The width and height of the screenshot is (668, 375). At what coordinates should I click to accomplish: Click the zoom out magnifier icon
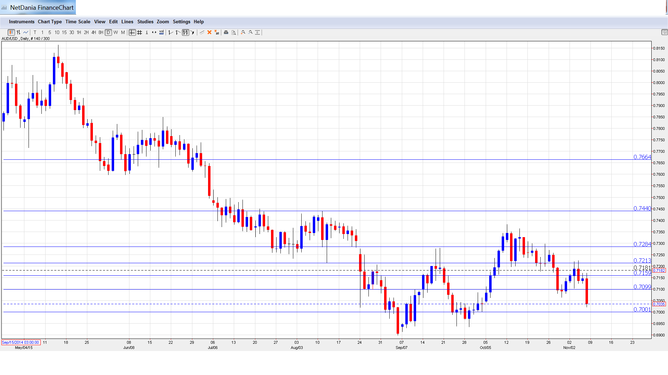tap(250, 32)
